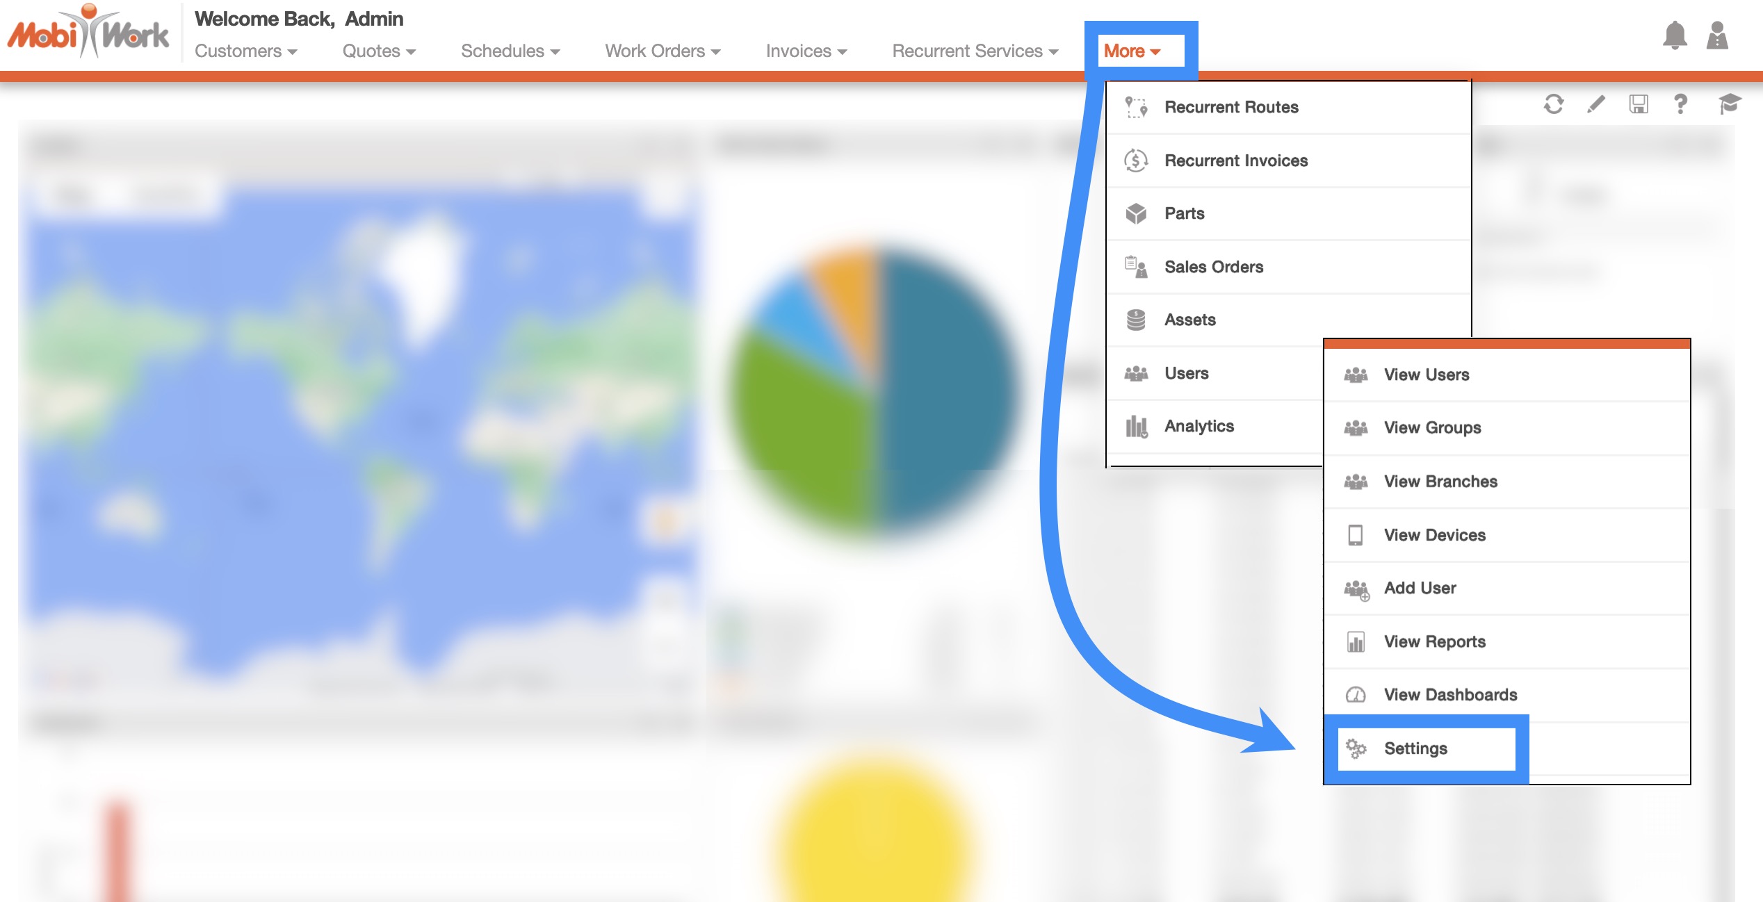This screenshot has height=902, width=1763.
Task: Click the refresh dashboard icon
Action: [1553, 104]
